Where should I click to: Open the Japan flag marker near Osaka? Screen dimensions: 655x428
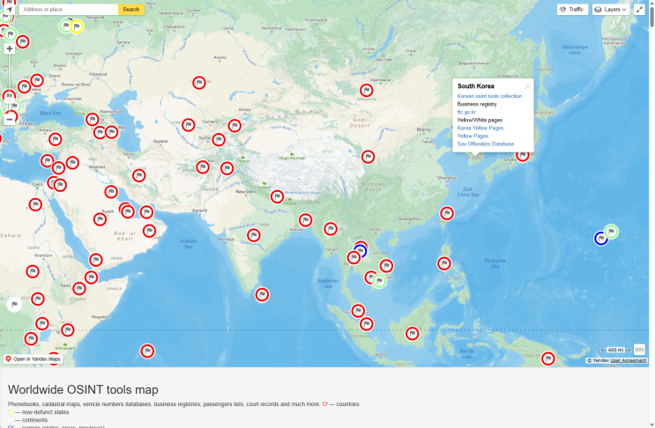tap(523, 155)
